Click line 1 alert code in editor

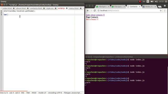coord(19,11)
